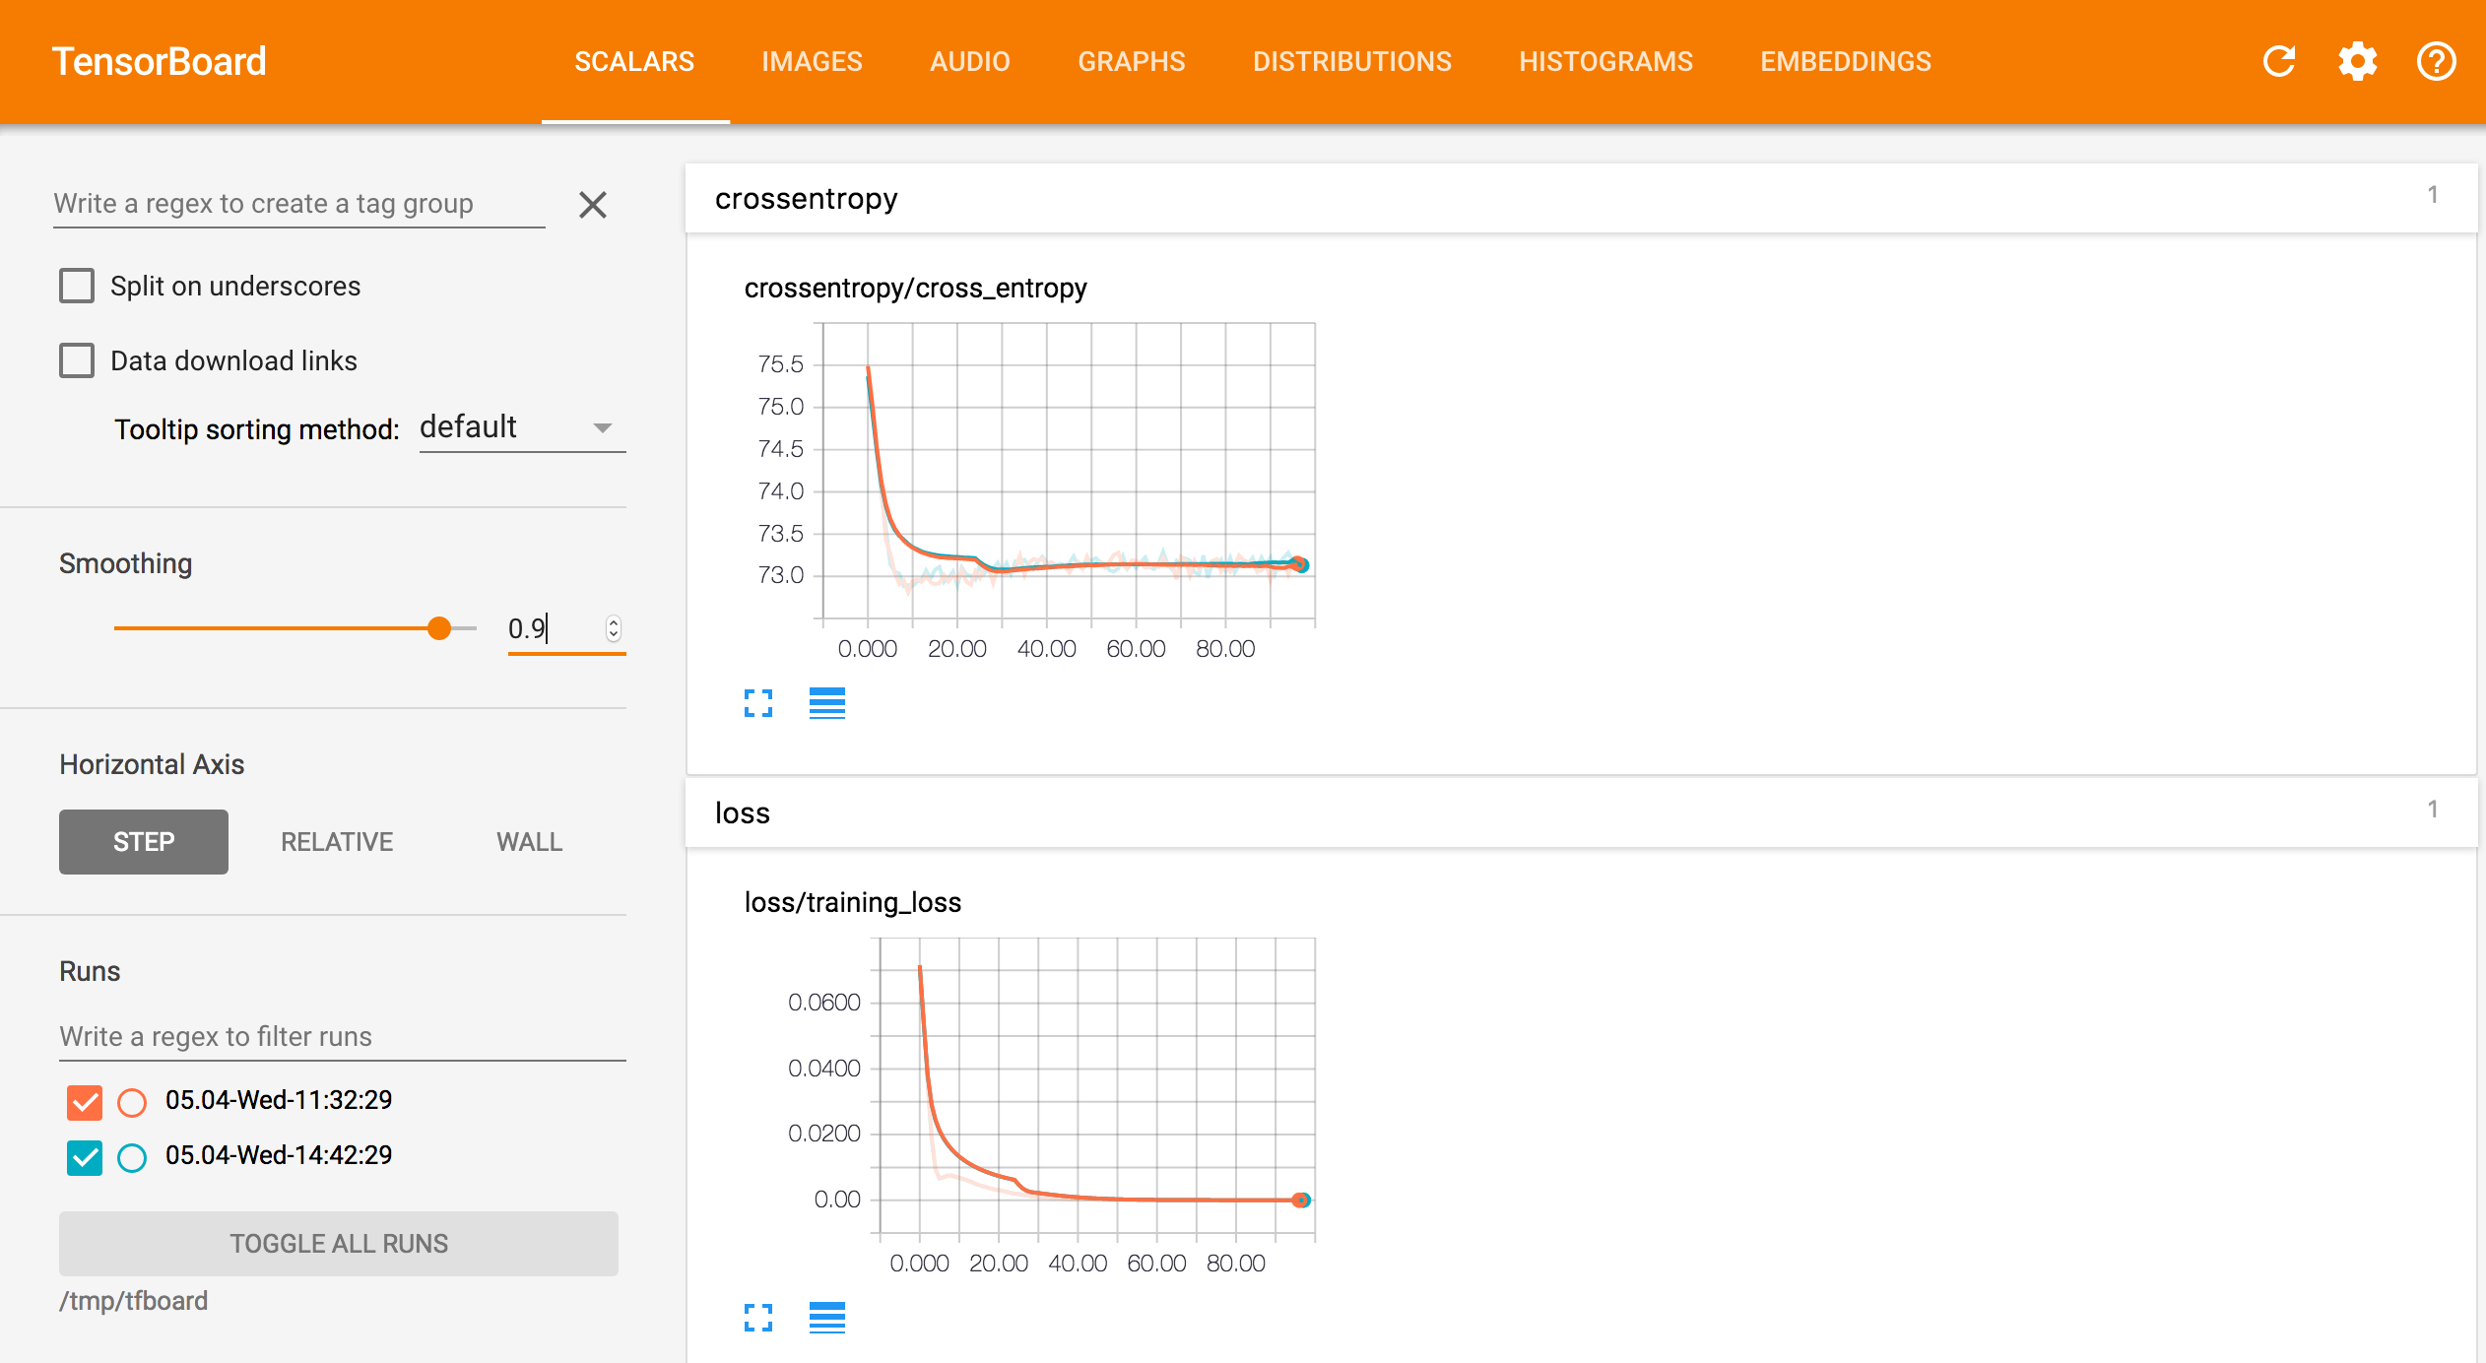Open Tooltip sorting method dropdown

(522, 428)
